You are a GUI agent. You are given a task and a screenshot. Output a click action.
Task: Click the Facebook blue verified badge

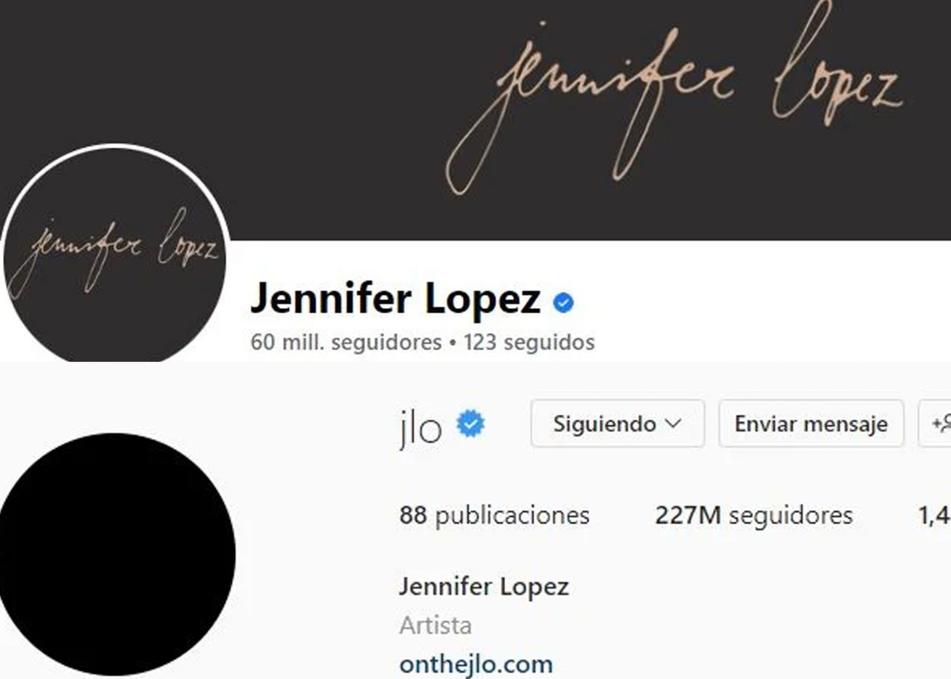[x=563, y=303]
